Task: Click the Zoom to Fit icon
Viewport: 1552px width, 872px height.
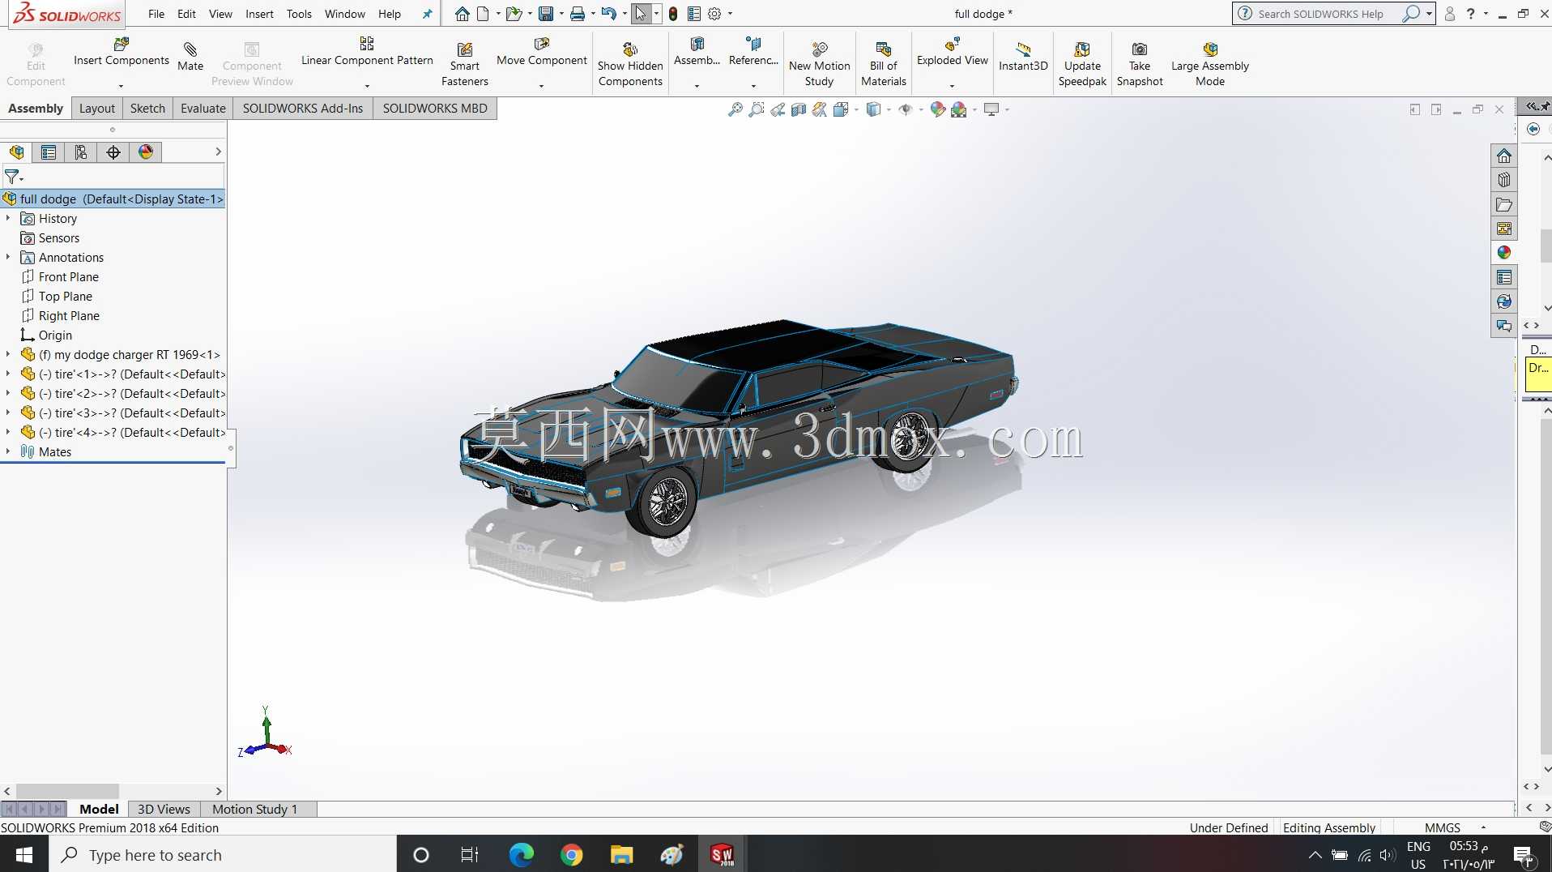Action: coord(735,109)
